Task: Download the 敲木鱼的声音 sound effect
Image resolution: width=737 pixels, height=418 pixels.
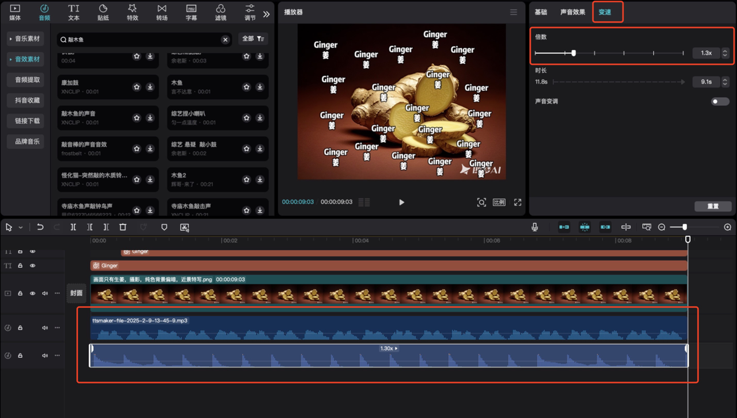Action: (x=150, y=118)
